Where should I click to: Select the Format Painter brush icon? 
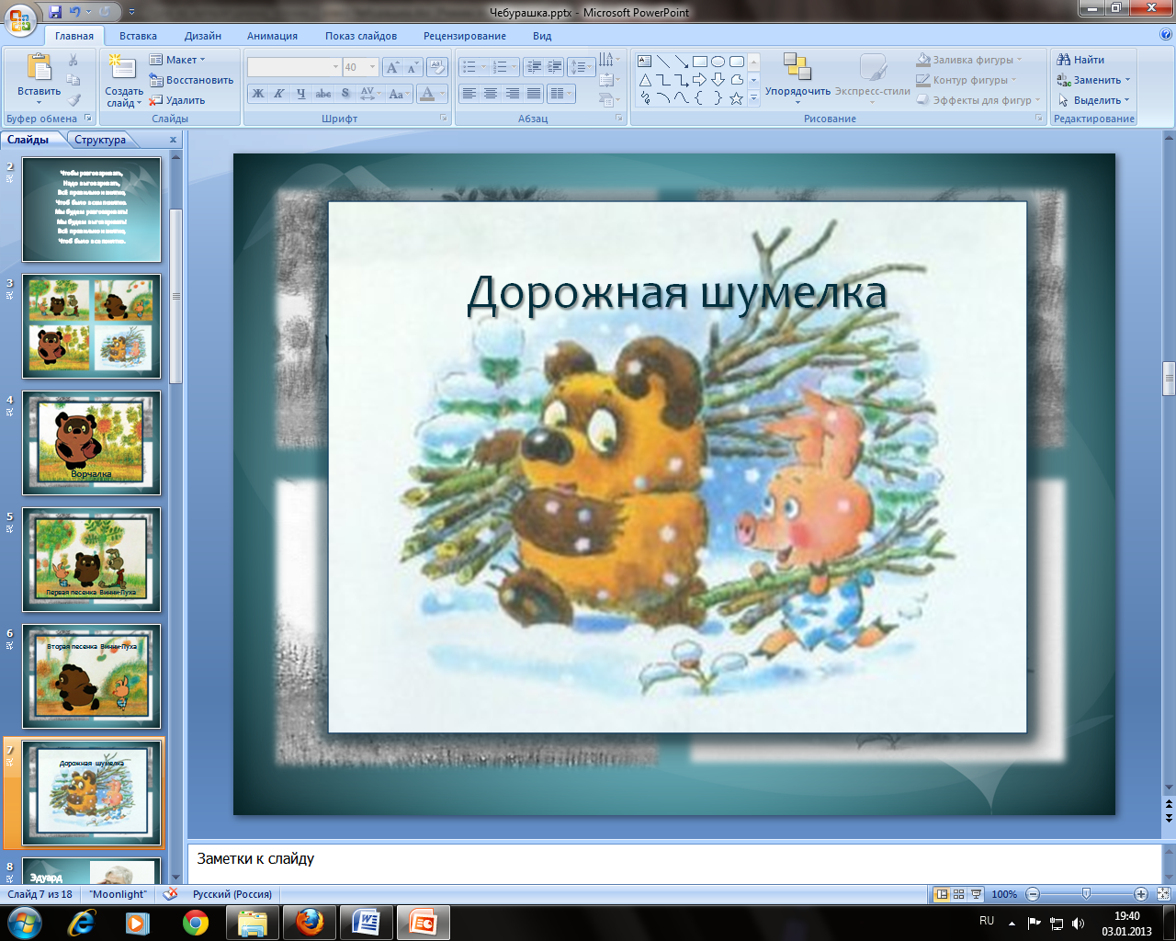(73, 100)
